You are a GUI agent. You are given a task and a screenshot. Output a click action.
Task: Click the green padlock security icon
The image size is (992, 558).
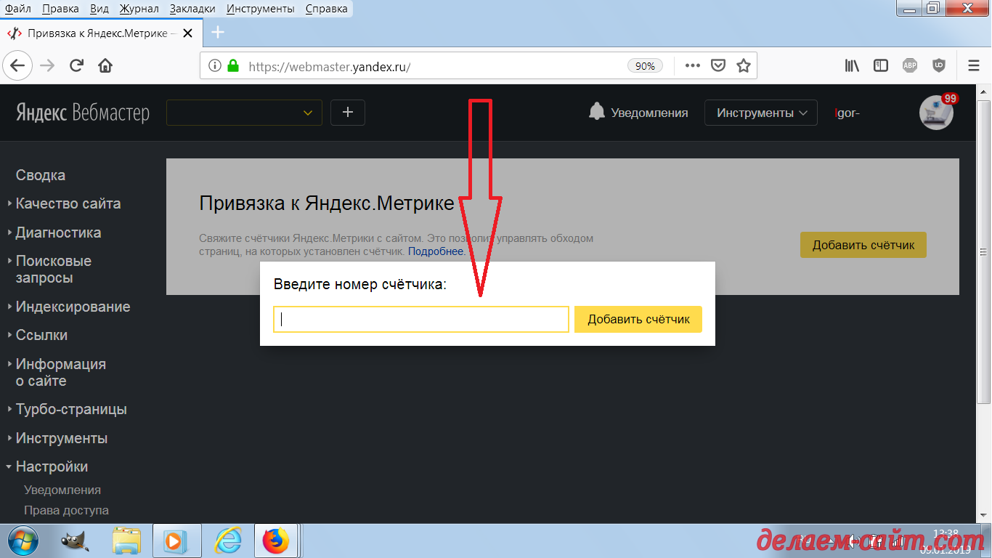(233, 65)
